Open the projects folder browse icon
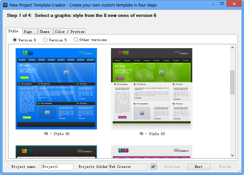Image resolution: width=244 pixels, height=175 pixels. click(154, 167)
